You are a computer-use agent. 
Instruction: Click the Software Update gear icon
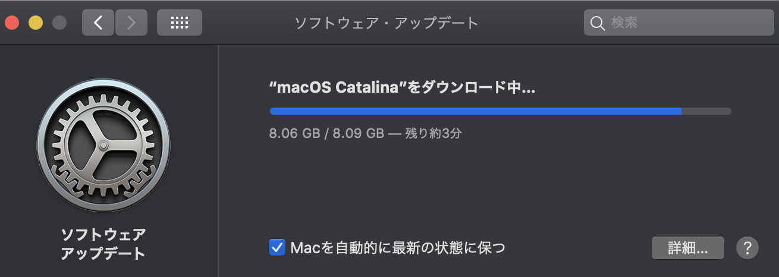[x=103, y=145]
